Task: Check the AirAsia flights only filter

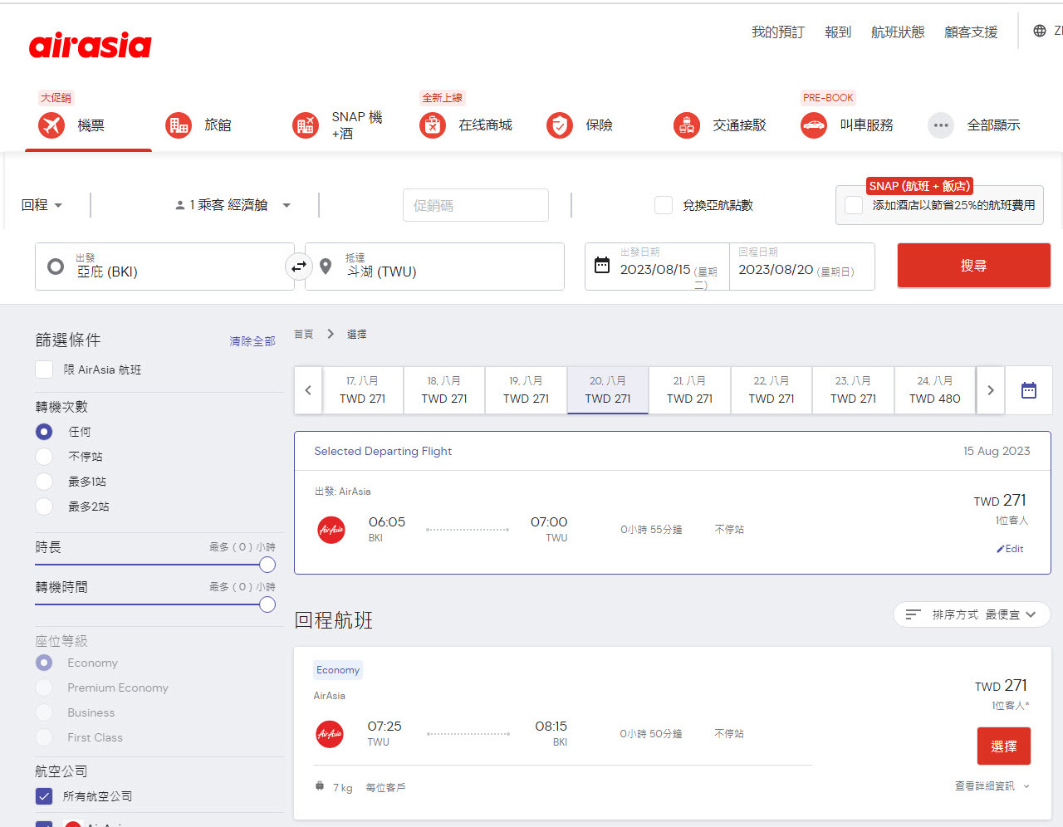Action: pos(44,369)
